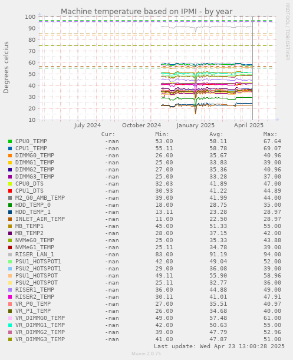Click the VR_P1_TEMP legend label
This screenshot has width=293, height=360.
tap(33, 311)
